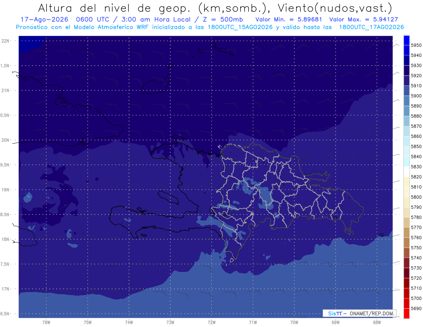Click longitude label '71W'

click(x=253, y=322)
